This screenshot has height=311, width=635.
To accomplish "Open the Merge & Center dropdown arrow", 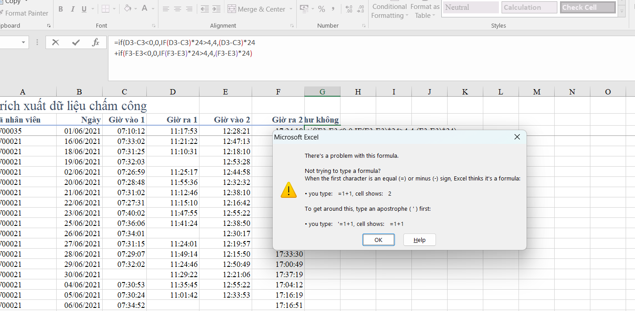I will coord(291,9).
